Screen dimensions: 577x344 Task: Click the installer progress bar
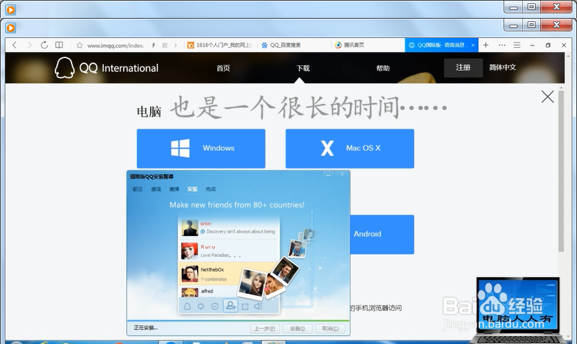tap(238, 321)
